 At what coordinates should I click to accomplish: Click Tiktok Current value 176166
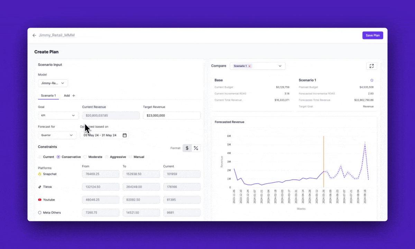182,187
